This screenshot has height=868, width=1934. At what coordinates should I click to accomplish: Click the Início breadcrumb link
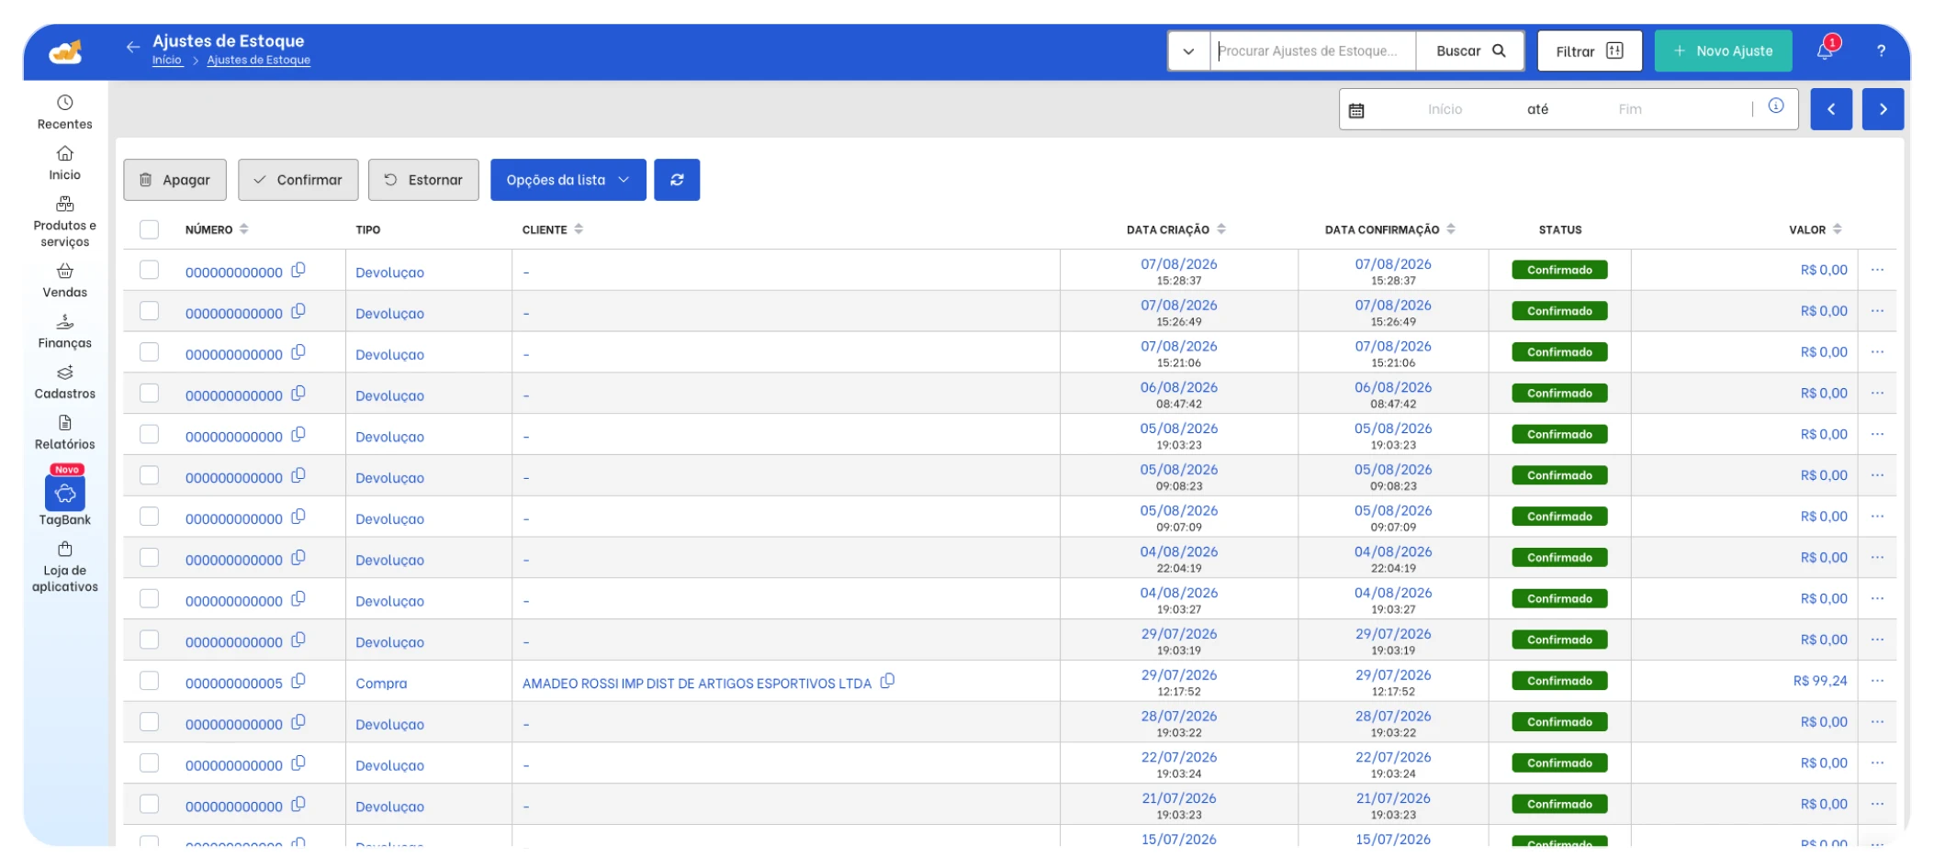click(x=167, y=60)
